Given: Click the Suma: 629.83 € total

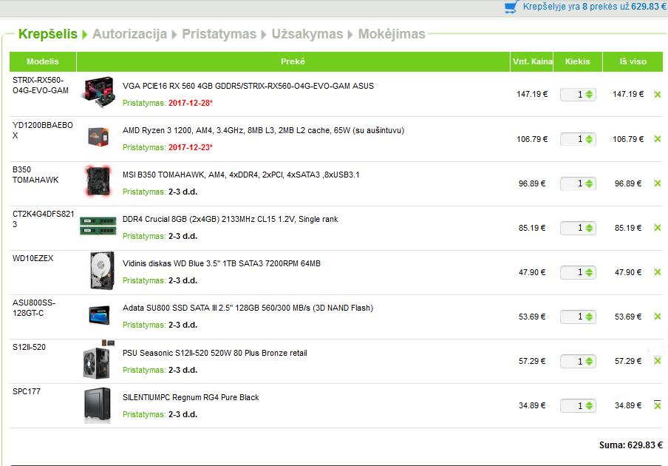Looking at the screenshot, I should click(631, 445).
